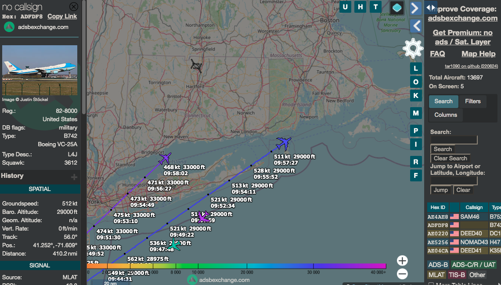Focus the Search text field
Viewport: 501px width, 285px height.
click(x=454, y=140)
